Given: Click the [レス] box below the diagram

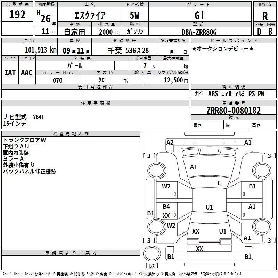Looking at the screenshot, I should tap(152, 267).
